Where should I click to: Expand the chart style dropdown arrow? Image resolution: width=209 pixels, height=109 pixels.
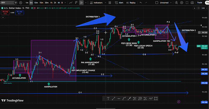(x=86, y=3)
